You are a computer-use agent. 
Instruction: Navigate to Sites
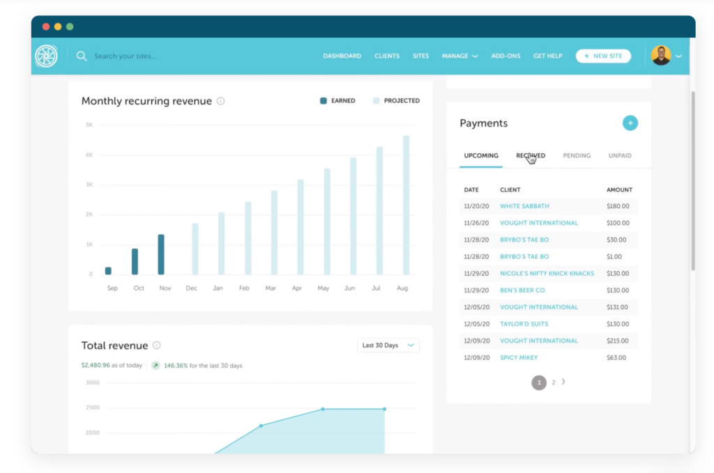click(x=420, y=56)
